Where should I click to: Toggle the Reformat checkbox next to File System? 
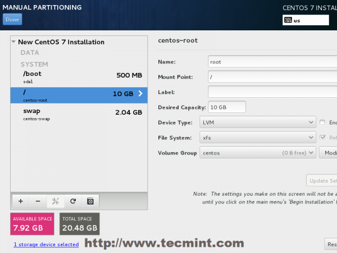[x=322, y=137]
